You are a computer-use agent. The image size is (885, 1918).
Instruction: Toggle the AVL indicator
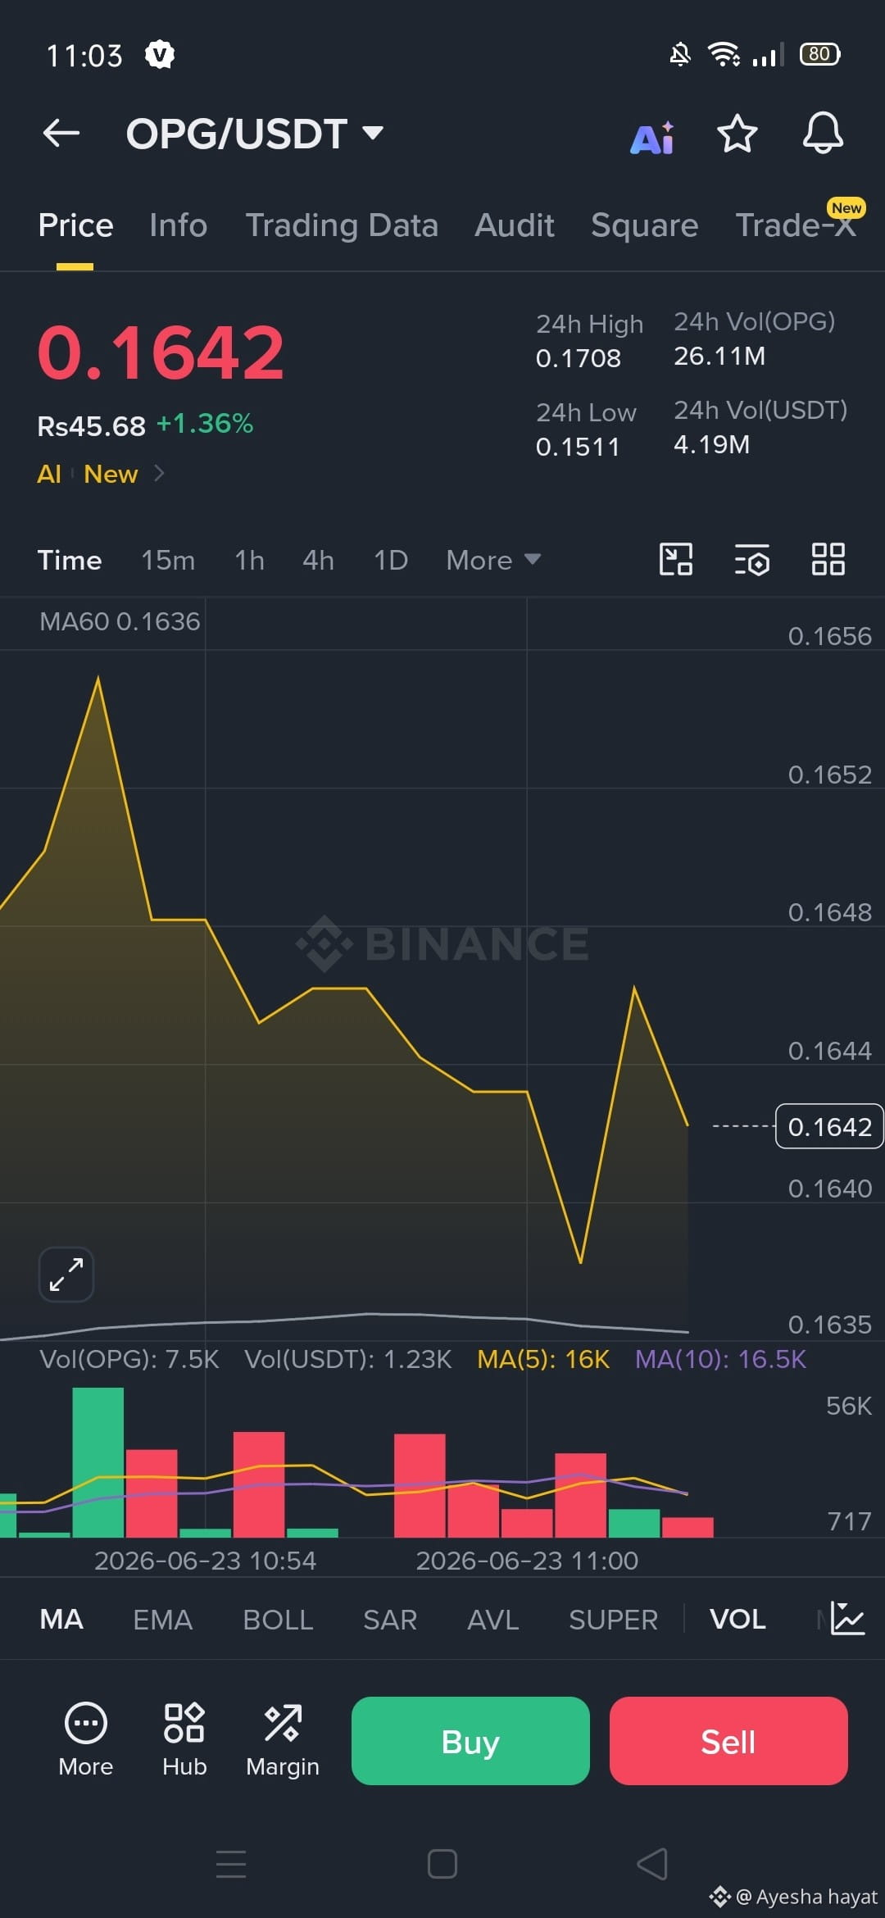[493, 1620]
